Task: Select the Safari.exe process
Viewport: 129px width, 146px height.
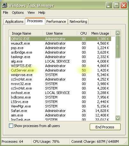Action: pyautogui.click(x=61, y=111)
